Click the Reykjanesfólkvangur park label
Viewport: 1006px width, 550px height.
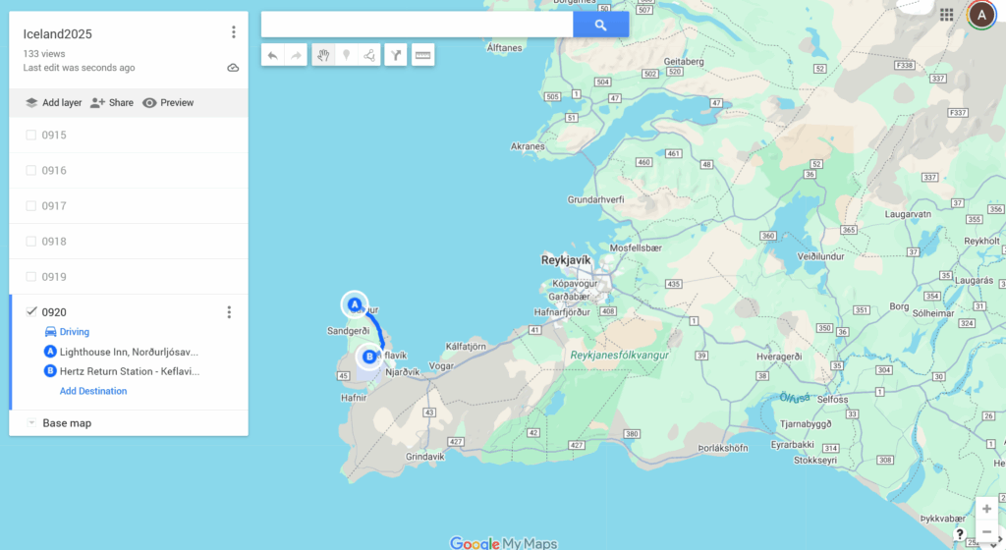click(619, 355)
